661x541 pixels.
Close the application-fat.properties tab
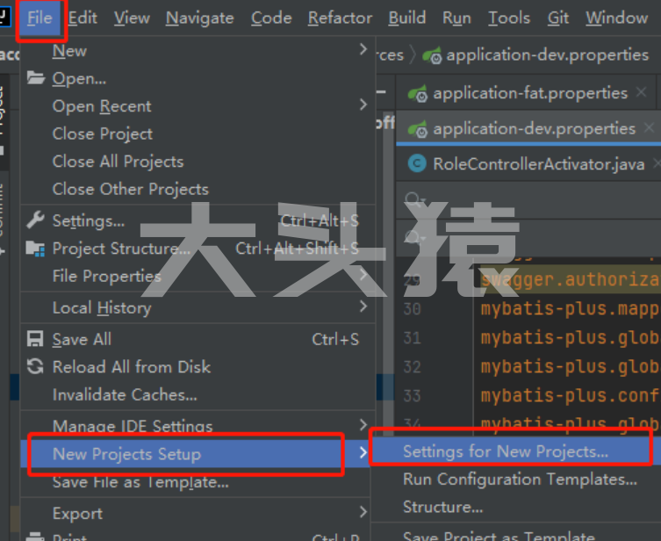[x=641, y=92]
